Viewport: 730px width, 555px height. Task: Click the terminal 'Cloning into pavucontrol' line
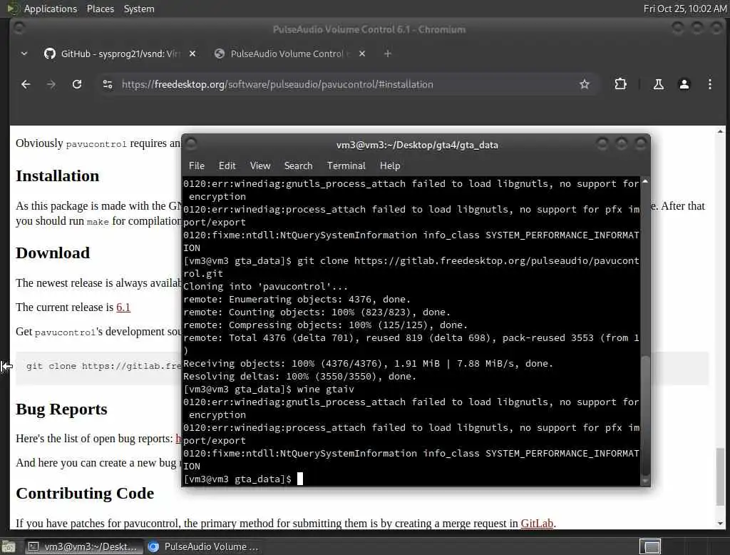point(265,287)
